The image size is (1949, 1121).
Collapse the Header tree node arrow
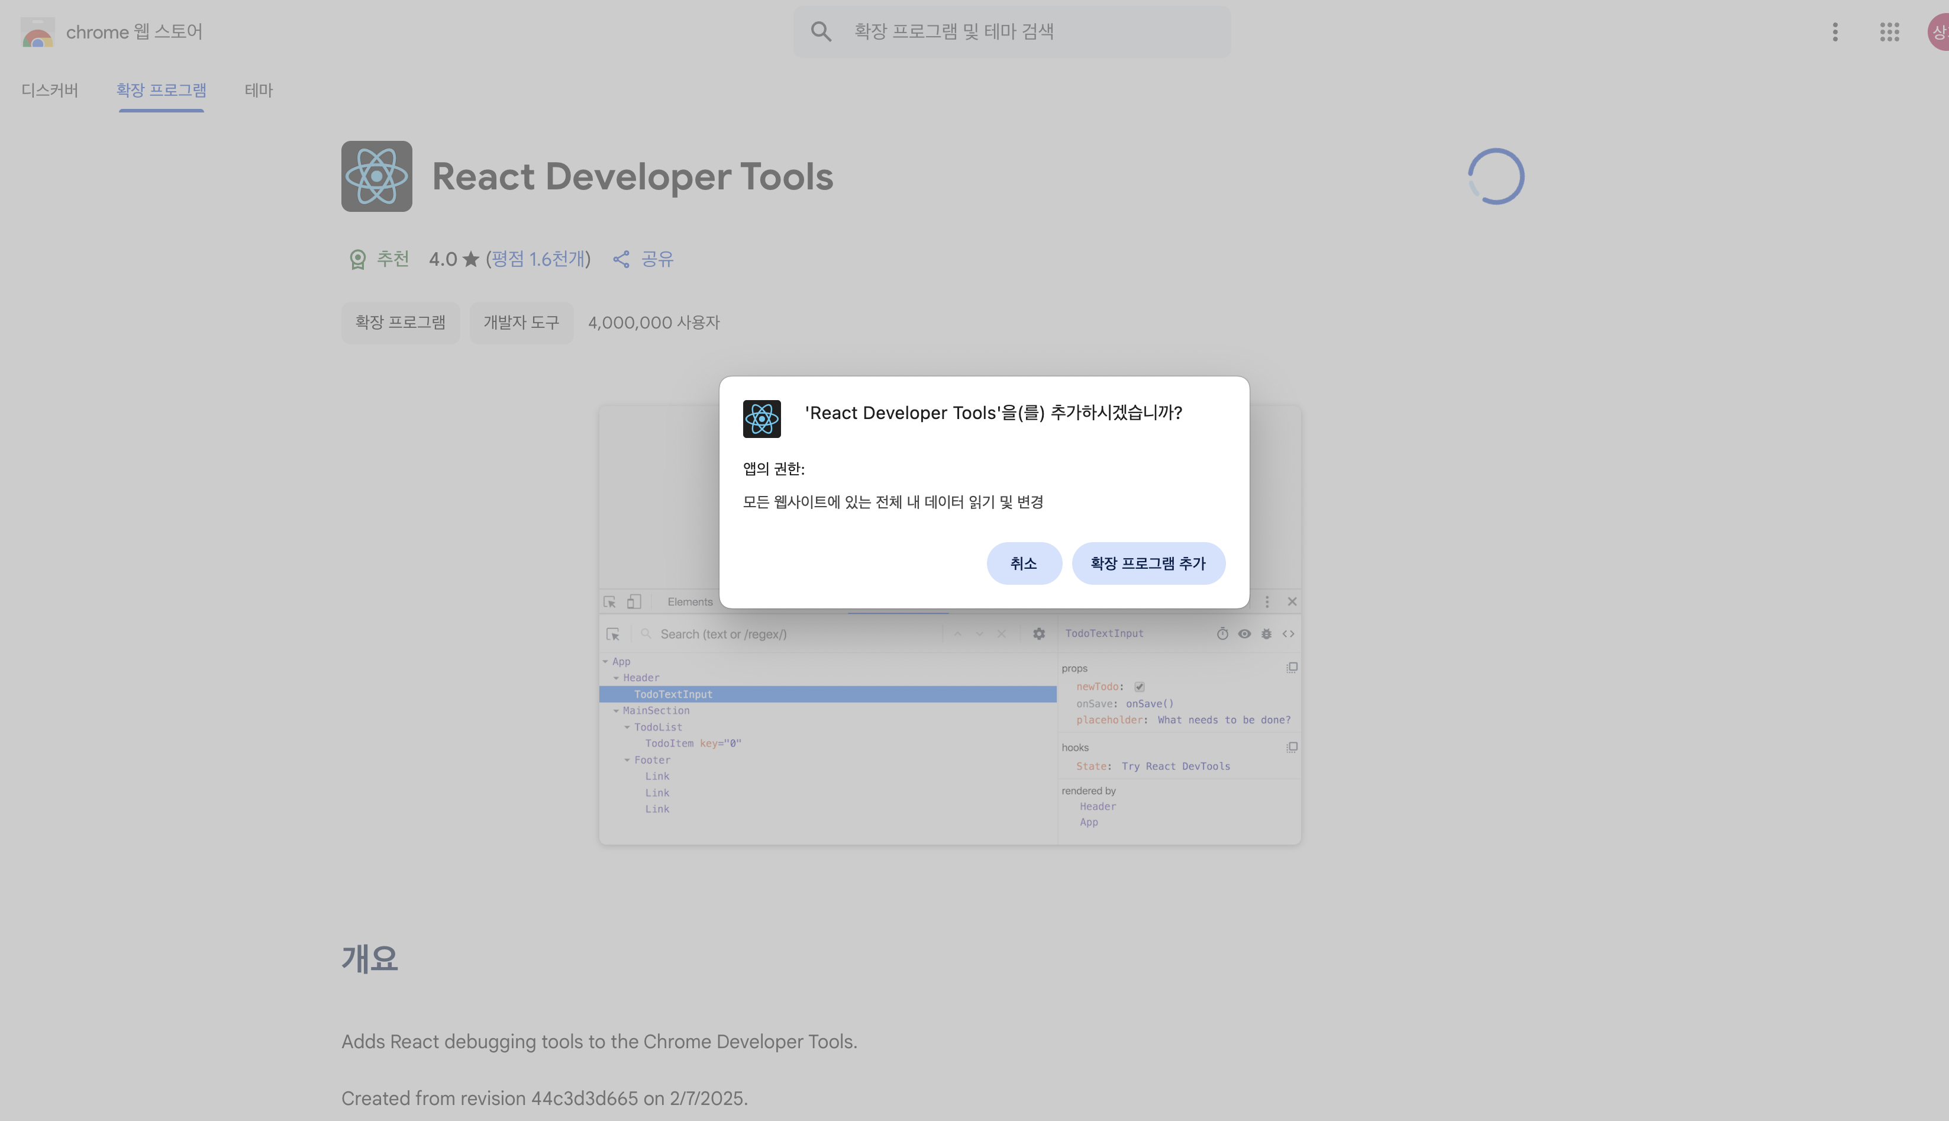[x=617, y=678]
